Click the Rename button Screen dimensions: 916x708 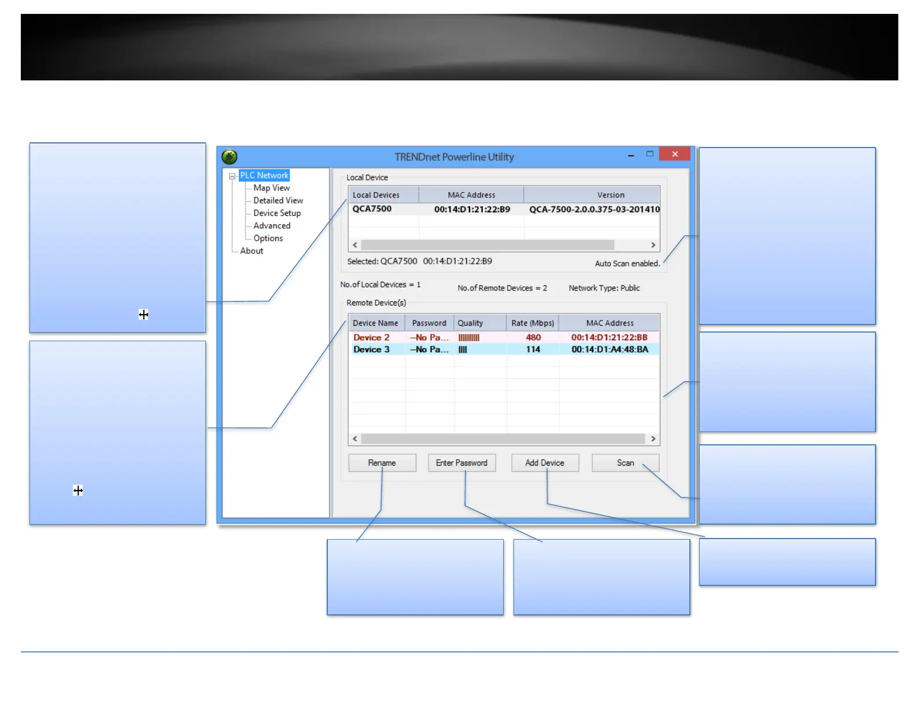[x=382, y=463]
